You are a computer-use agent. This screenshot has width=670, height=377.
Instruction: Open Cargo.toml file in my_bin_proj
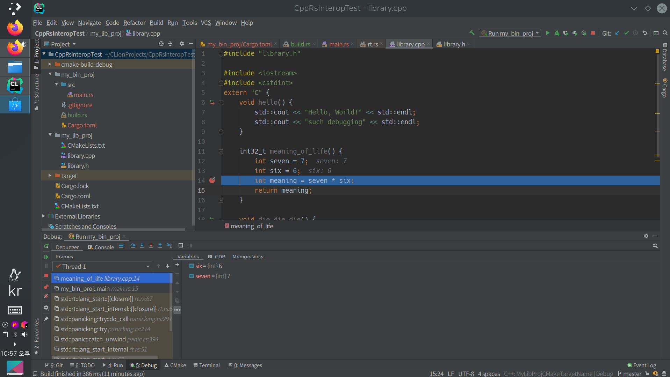pyautogui.click(x=82, y=125)
